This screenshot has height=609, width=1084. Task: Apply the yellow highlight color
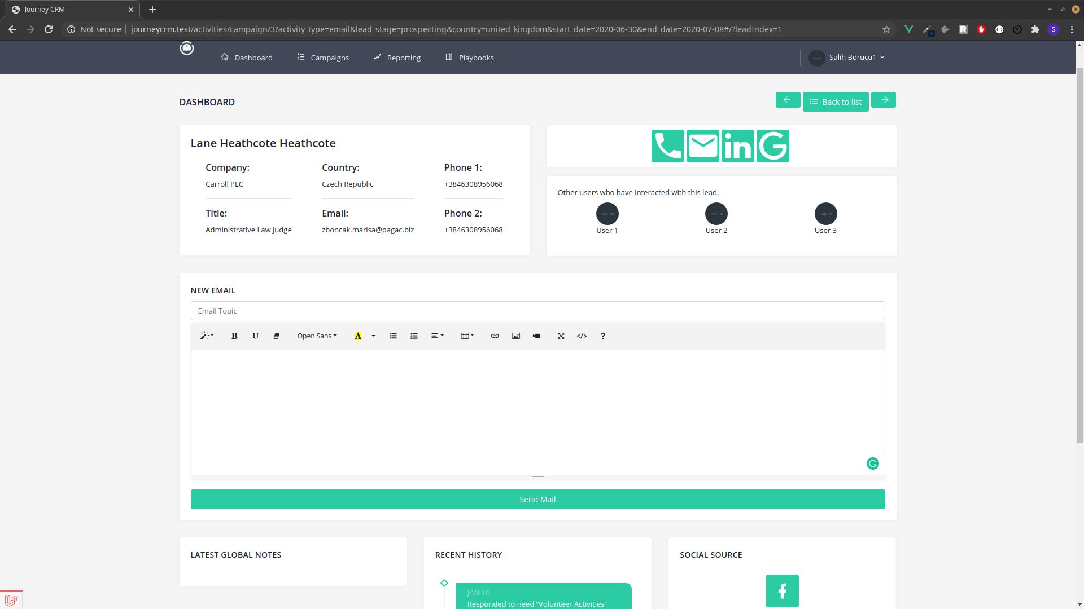pos(358,336)
